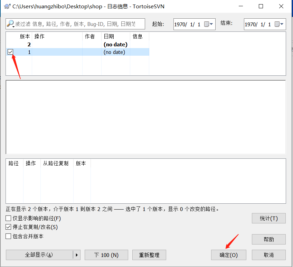Select the revision 2 row
293x267 pixels.
[77, 45]
